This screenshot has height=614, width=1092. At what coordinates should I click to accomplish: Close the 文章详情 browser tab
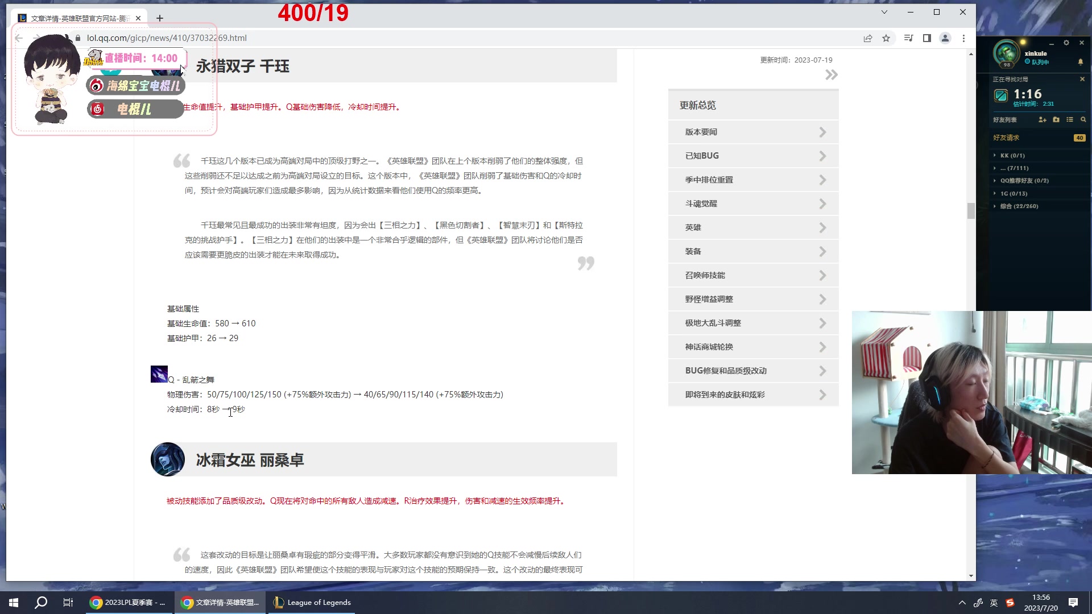(x=138, y=18)
